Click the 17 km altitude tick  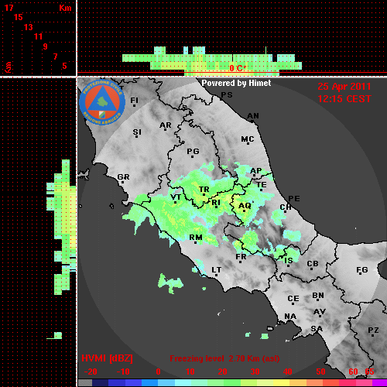9,8
